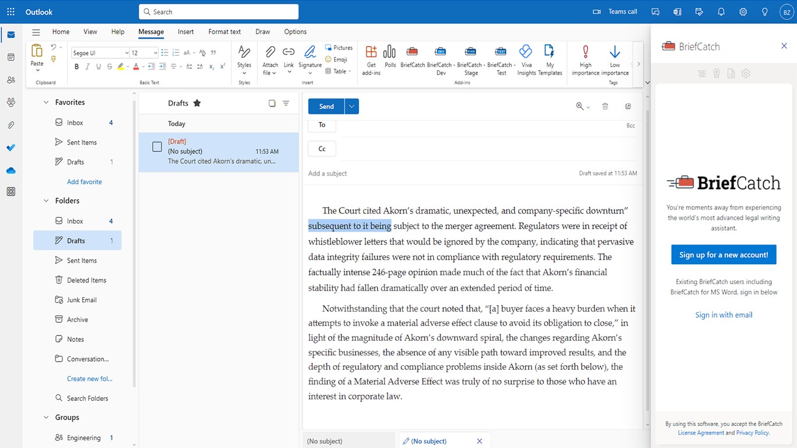This screenshot has height=448, width=797.
Task: Collapse the Folders section
Action: pos(46,201)
